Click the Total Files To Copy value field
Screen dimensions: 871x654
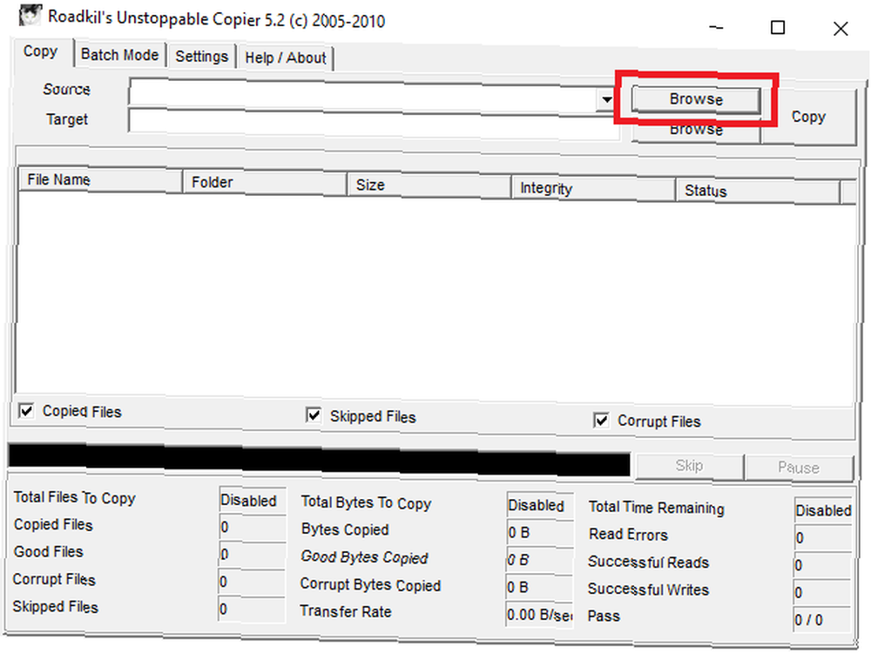pos(253,500)
